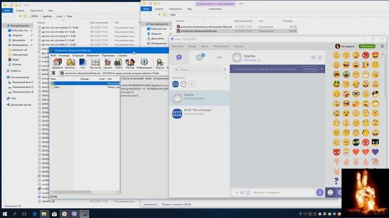The height and width of the screenshot is (218, 389).
Task: Select angry red face emoticon in top row
Action: [365, 55]
